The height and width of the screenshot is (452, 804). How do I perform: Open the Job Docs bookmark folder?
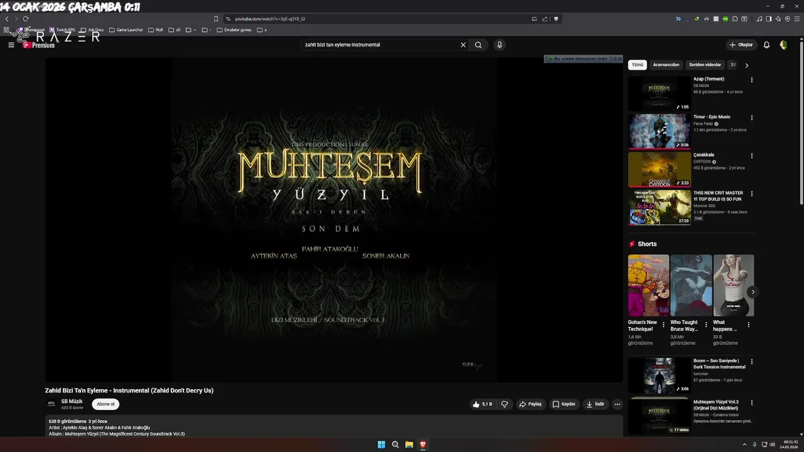coord(92,30)
